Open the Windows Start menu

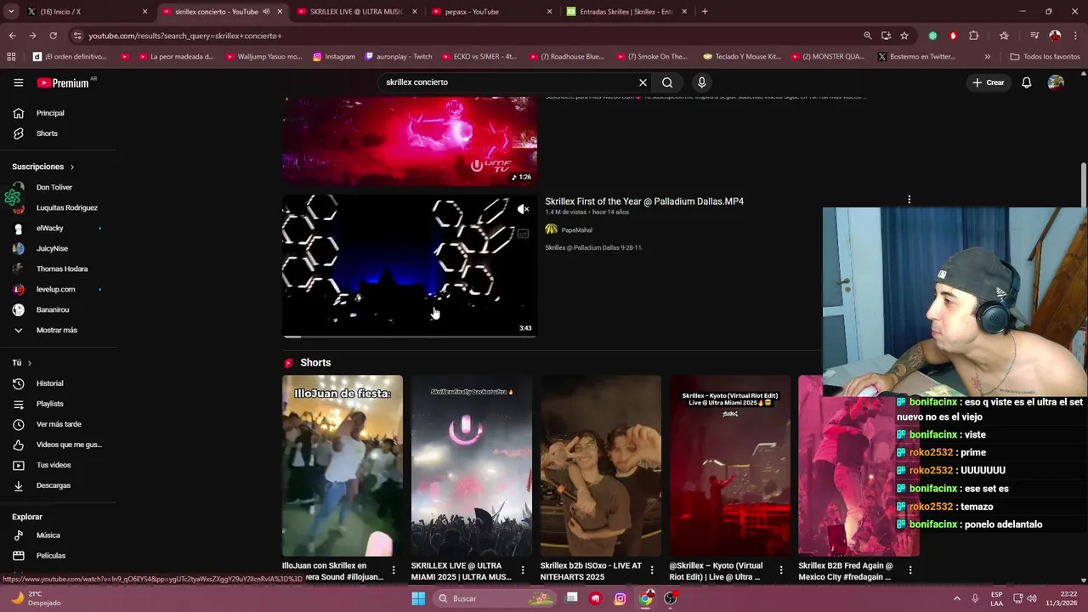click(417, 598)
